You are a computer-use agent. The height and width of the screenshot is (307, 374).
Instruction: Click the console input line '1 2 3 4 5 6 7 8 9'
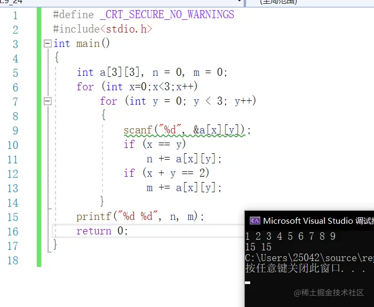pyautogui.click(x=290, y=237)
